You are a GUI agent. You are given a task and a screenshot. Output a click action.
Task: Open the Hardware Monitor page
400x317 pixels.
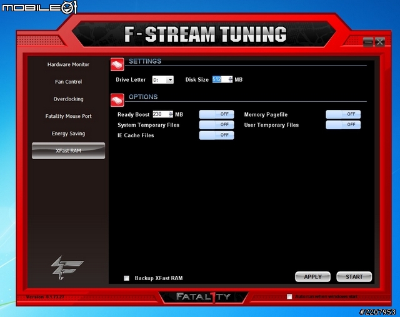68,64
